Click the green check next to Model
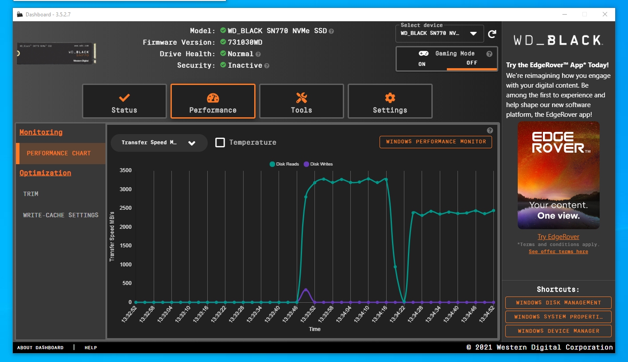 (x=223, y=31)
